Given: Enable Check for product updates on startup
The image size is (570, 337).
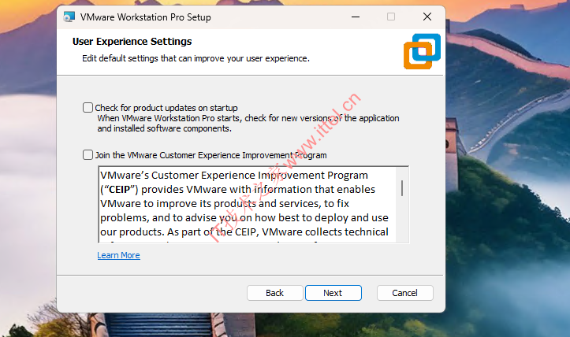Looking at the screenshot, I should [88, 107].
